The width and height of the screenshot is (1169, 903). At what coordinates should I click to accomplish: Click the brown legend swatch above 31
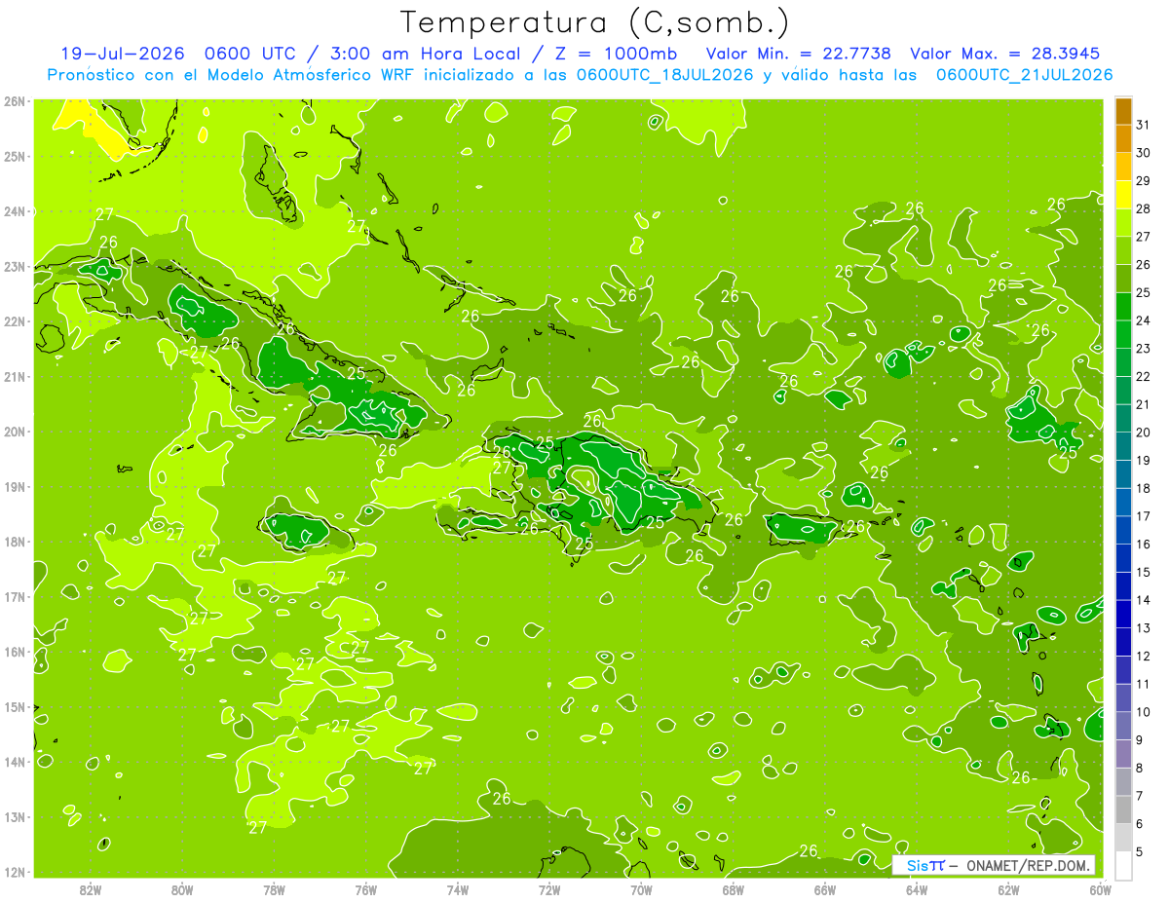(x=1123, y=111)
